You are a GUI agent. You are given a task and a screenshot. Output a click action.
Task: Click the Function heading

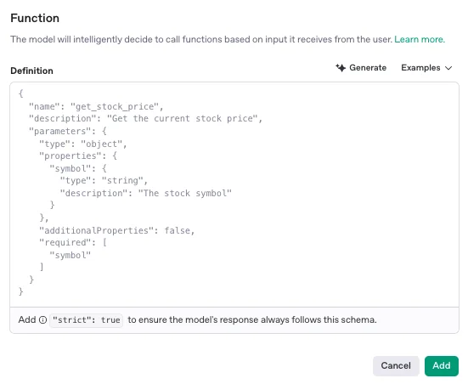pyautogui.click(x=35, y=18)
